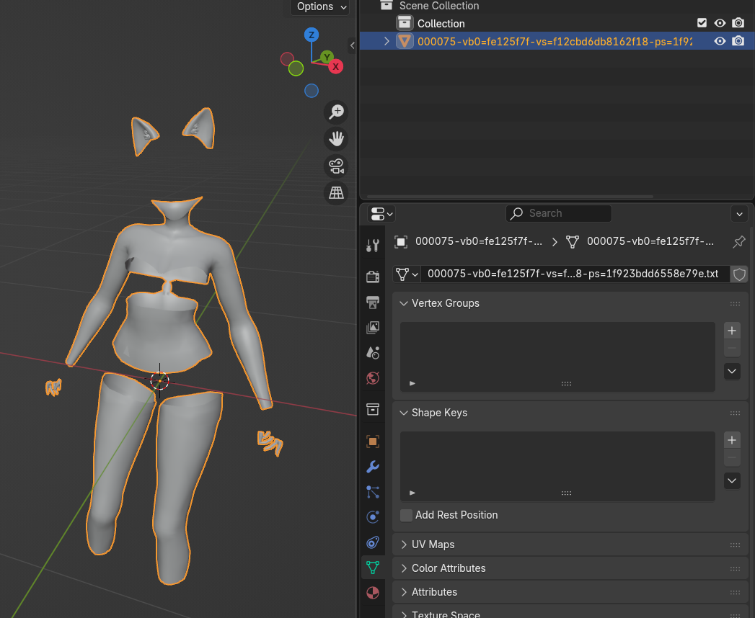The height and width of the screenshot is (618, 755).
Task: Open the Object Constraints properties tab
Action: pyautogui.click(x=373, y=542)
